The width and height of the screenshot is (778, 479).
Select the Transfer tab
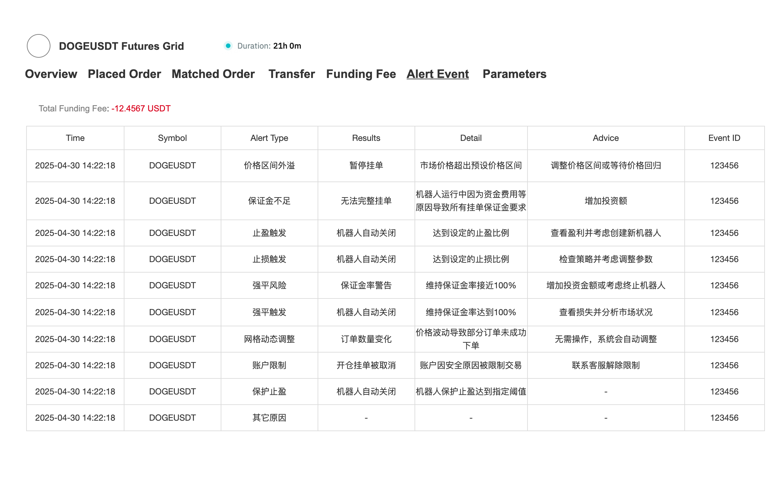pos(291,74)
